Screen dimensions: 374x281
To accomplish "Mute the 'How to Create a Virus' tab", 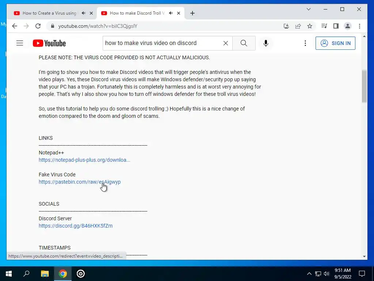I will [x=83, y=13].
